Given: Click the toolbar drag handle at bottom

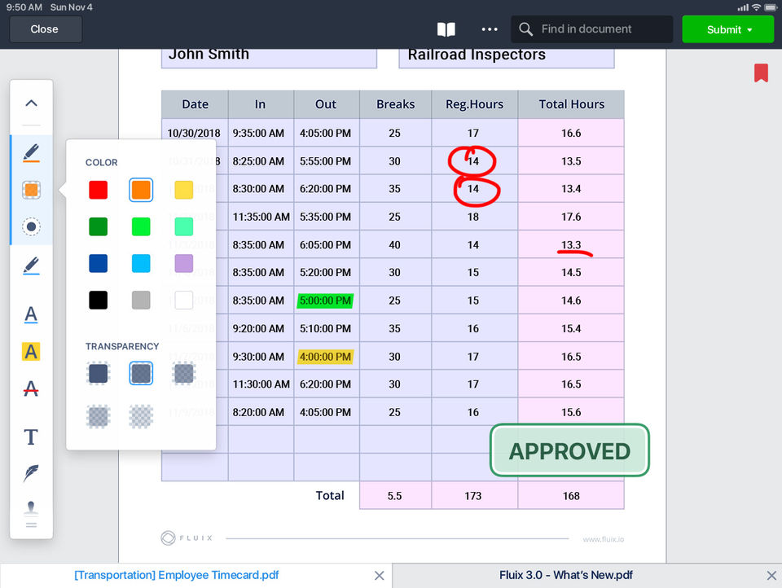Looking at the screenshot, I should click(x=31, y=524).
